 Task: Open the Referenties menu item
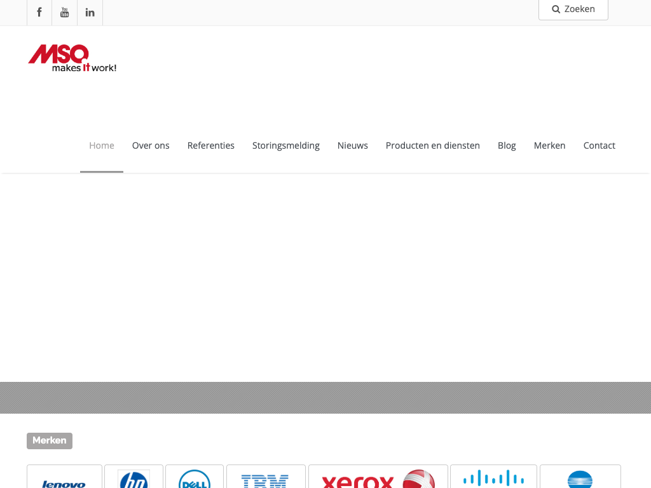pyautogui.click(x=211, y=146)
